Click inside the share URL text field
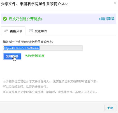Screen dimensions: 118x113 pos(43,48)
